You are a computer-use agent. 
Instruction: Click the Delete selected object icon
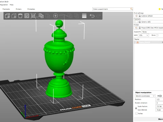[x=14, y=16]
